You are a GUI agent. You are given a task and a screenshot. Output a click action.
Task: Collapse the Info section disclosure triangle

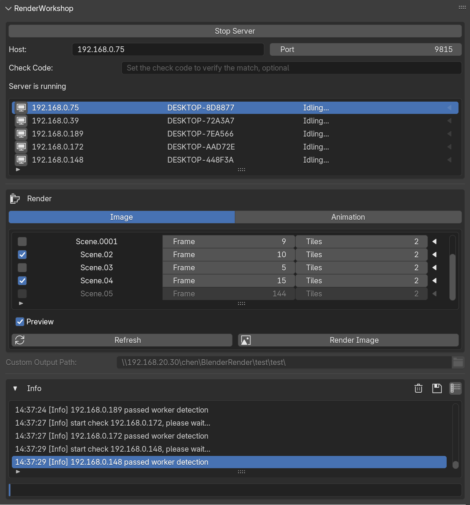(15, 388)
